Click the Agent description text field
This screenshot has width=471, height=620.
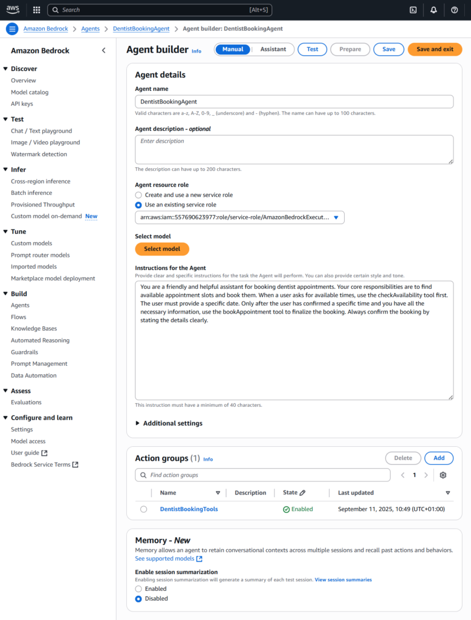tap(294, 149)
